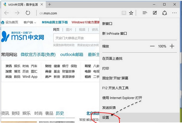Open the Hub three-lines icon
Image resolution: width=182 pixels, height=123 pixels.
coord(145,13)
